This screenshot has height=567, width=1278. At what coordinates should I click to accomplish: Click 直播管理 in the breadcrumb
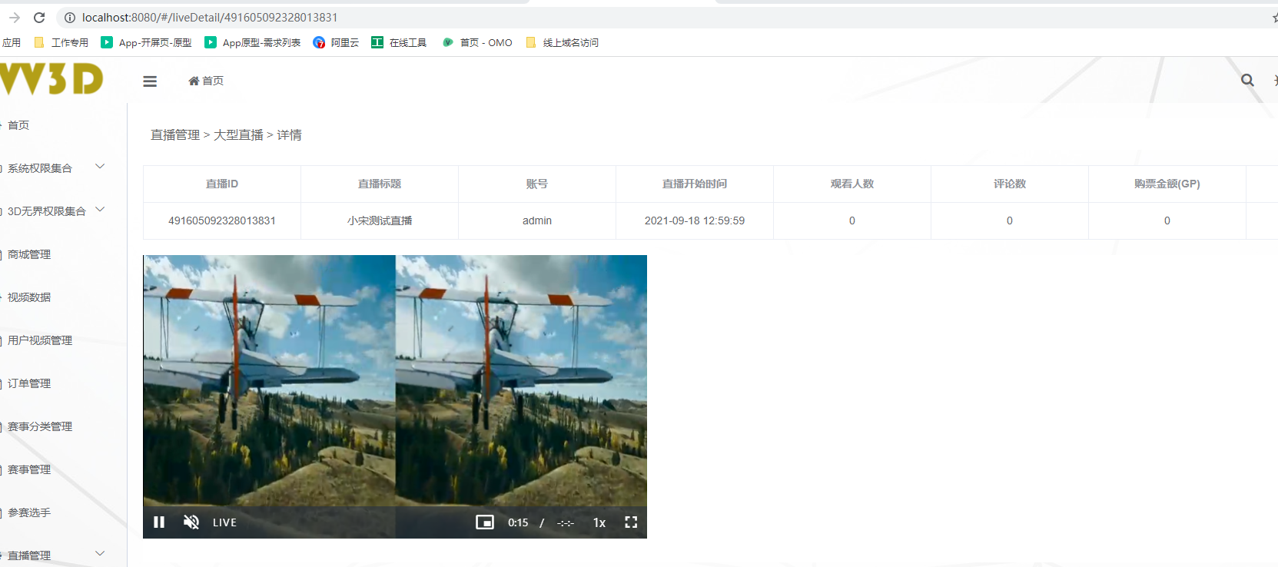tap(175, 135)
